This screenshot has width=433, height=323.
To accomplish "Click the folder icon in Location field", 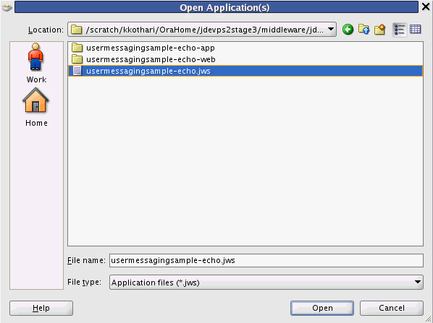I will (x=77, y=30).
